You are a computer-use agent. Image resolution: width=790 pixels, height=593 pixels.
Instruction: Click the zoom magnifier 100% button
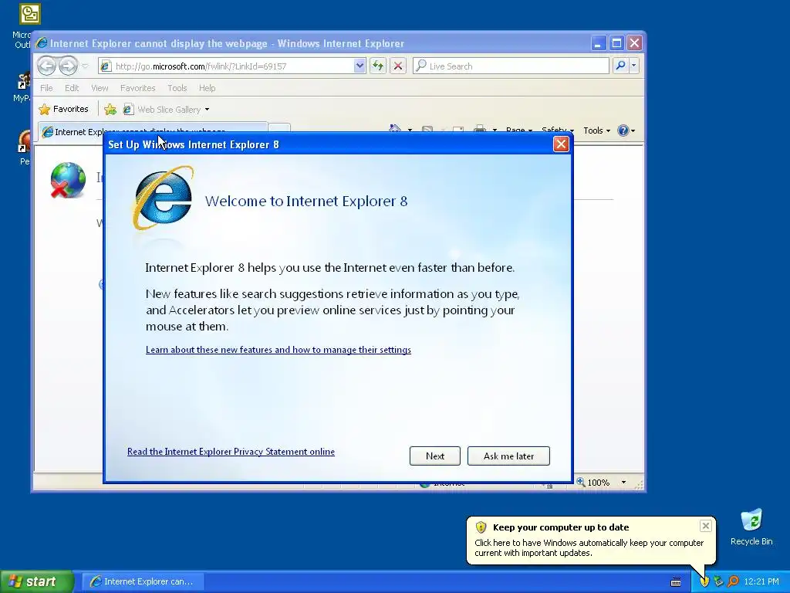(x=593, y=482)
